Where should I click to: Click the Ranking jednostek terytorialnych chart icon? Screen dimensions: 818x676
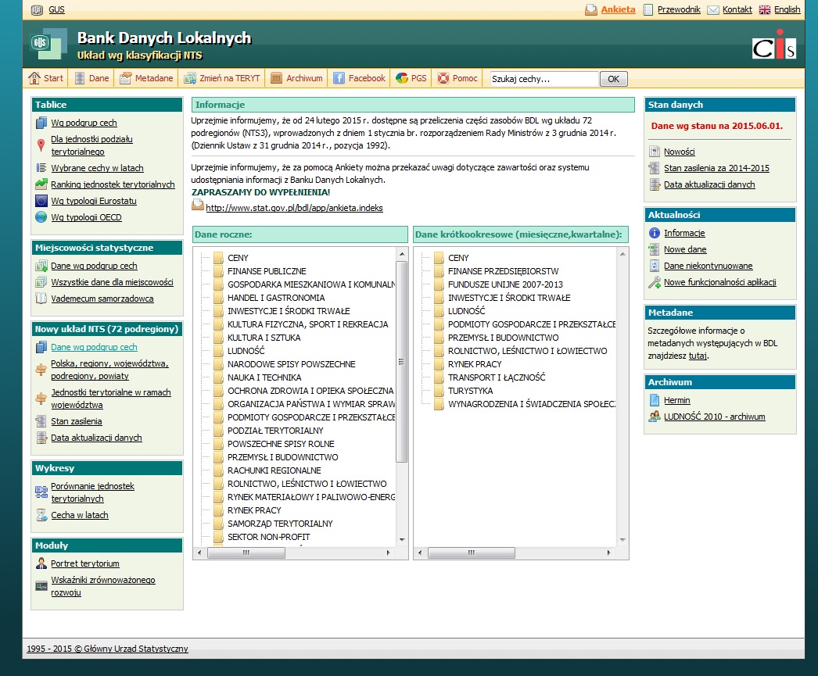[41, 184]
